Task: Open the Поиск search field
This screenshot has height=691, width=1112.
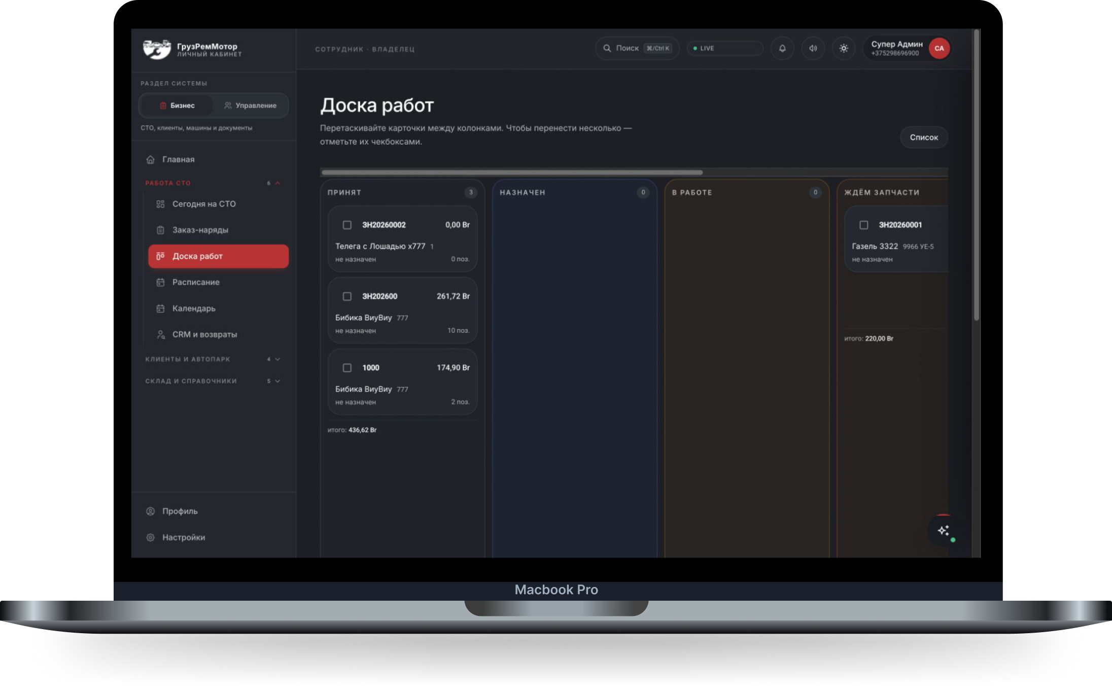Action: 637,48
